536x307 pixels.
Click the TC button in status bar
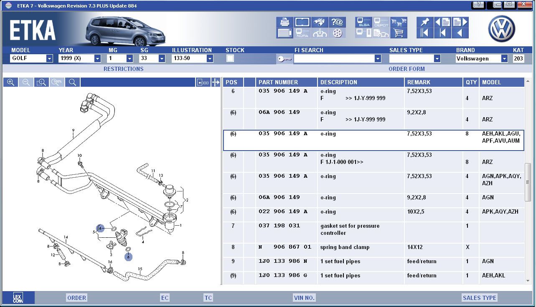(208, 298)
